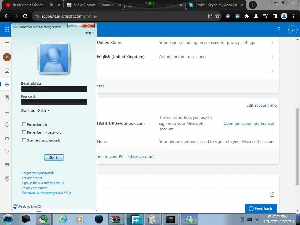Click Sign up for a Windows Live ID
Image resolution: width=300 pixels, height=225 pixels.
click(42, 183)
